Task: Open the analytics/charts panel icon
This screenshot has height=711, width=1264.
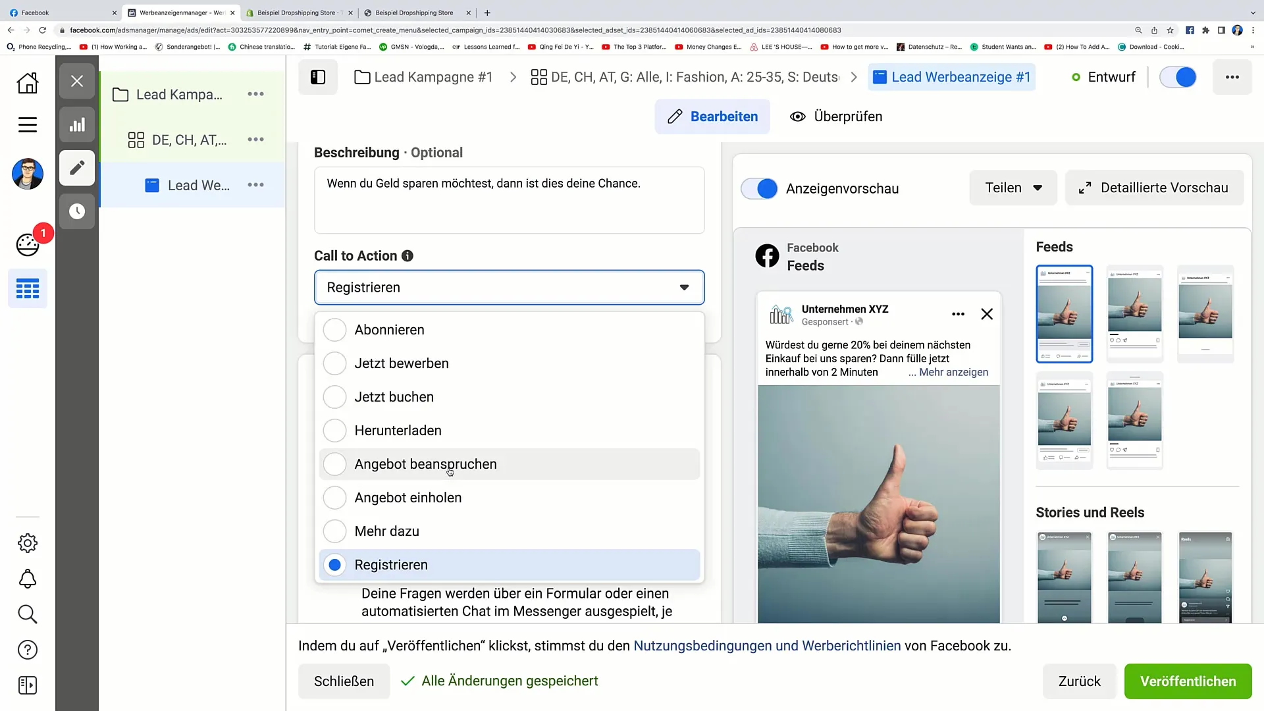Action: pos(76,124)
